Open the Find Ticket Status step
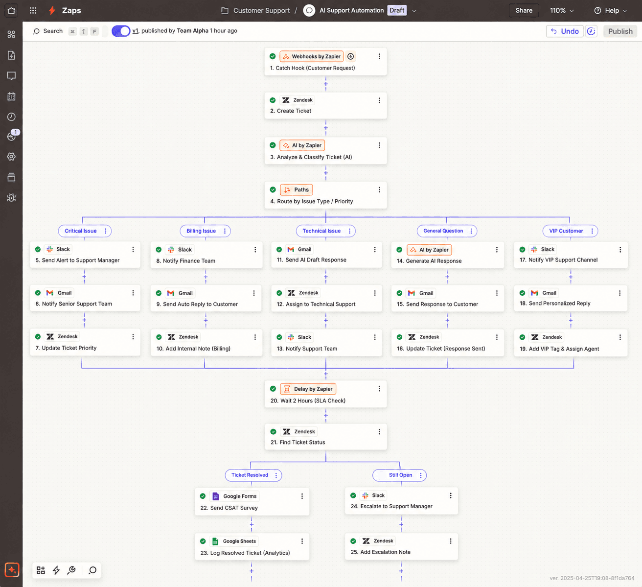The height and width of the screenshot is (587, 642). tap(326, 437)
